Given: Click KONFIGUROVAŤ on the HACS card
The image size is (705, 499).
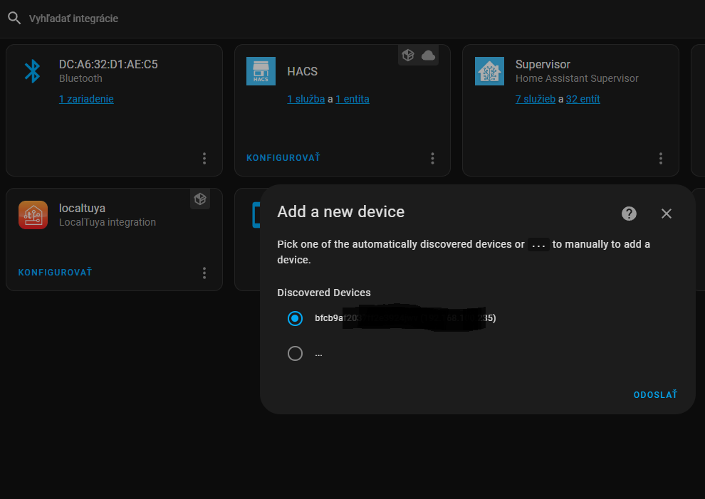Looking at the screenshot, I should [283, 158].
